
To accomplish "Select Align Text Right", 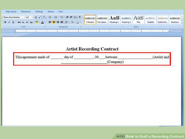I will (58, 22).
